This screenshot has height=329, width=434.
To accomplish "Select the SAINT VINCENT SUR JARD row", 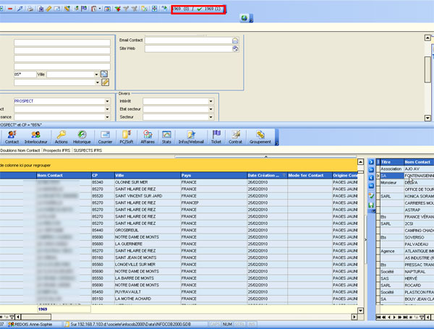I will 179,196.
